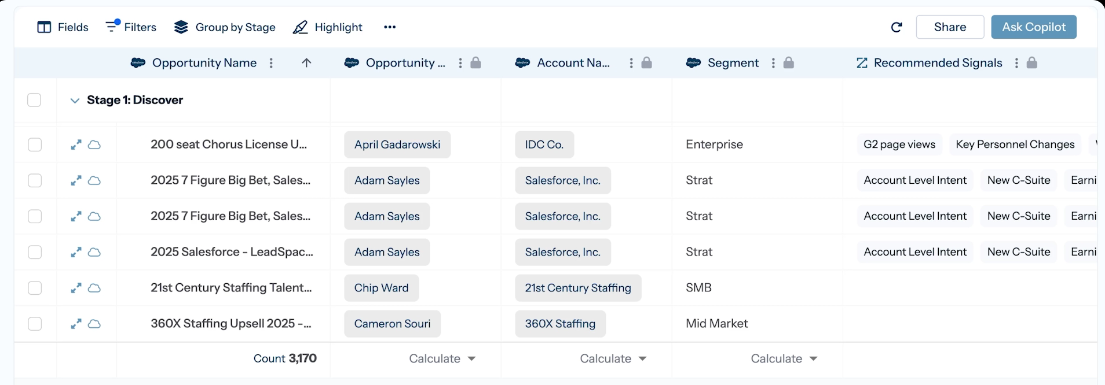Check the 21st Century Staffing Talent row

pyautogui.click(x=35, y=288)
